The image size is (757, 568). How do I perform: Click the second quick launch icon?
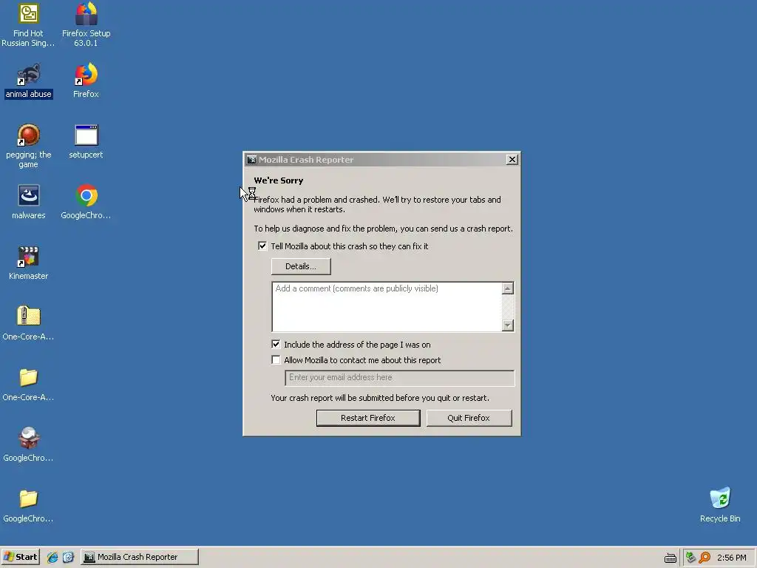[68, 558]
